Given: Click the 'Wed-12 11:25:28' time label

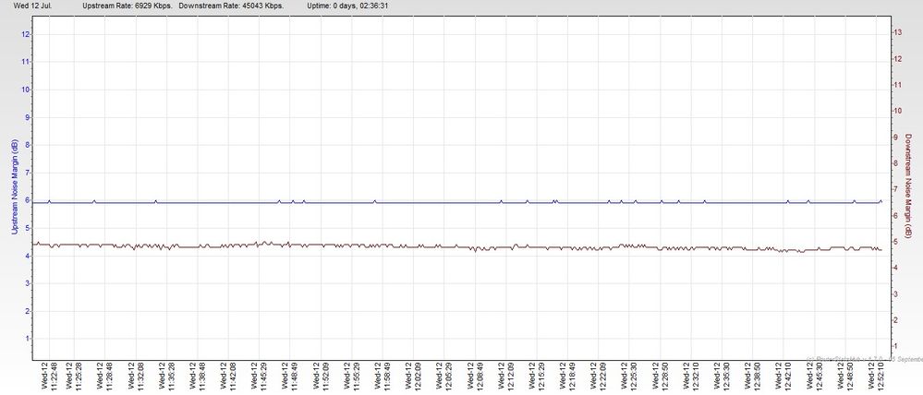Looking at the screenshot, I should point(74,377).
